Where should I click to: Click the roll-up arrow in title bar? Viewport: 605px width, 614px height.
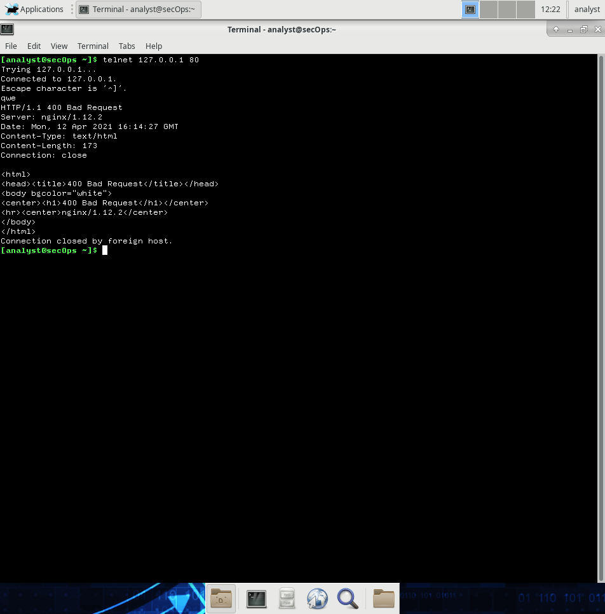[556, 30]
